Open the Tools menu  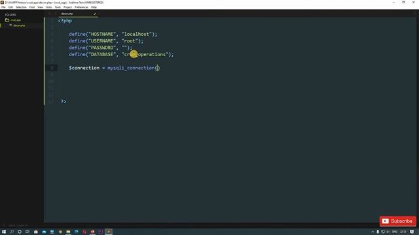pyautogui.click(x=58, y=7)
